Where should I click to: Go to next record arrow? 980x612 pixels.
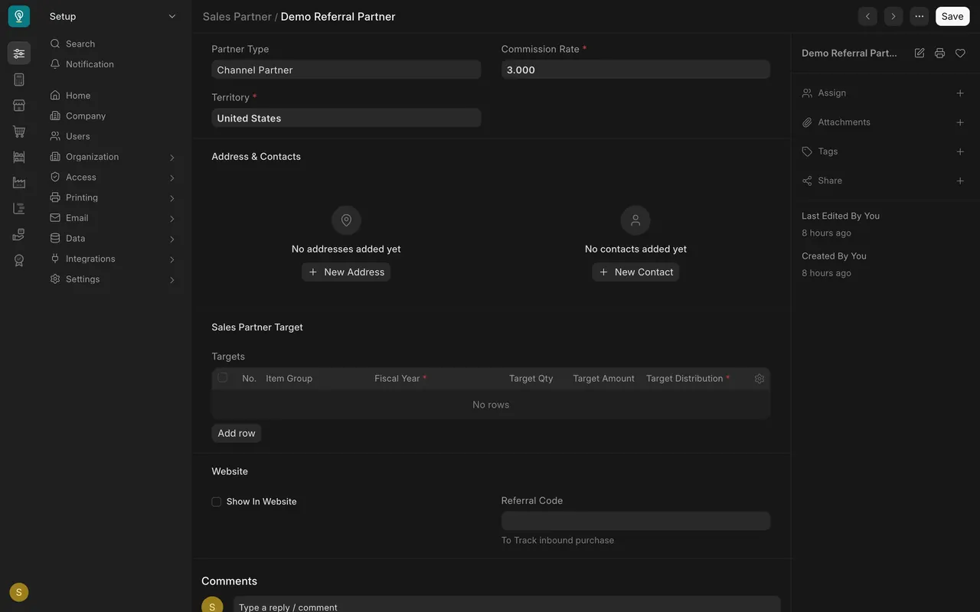893,16
